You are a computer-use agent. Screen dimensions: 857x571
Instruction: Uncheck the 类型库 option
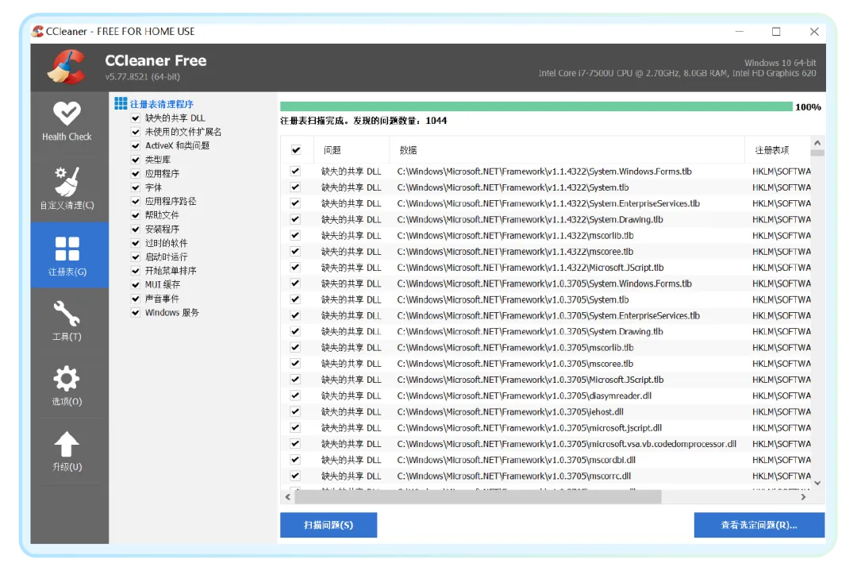click(136, 160)
